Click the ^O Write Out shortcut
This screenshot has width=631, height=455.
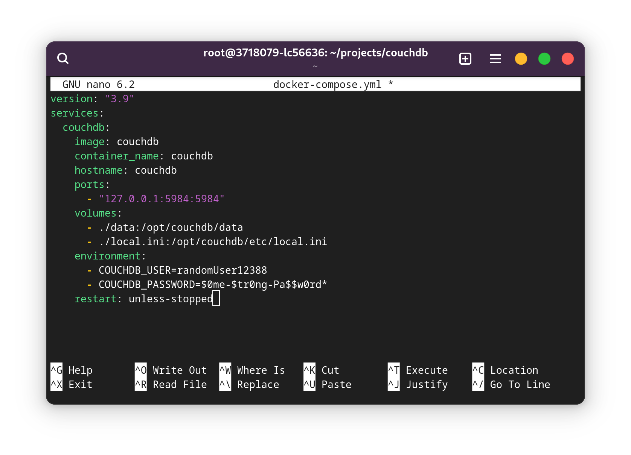(x=171, y=370)
